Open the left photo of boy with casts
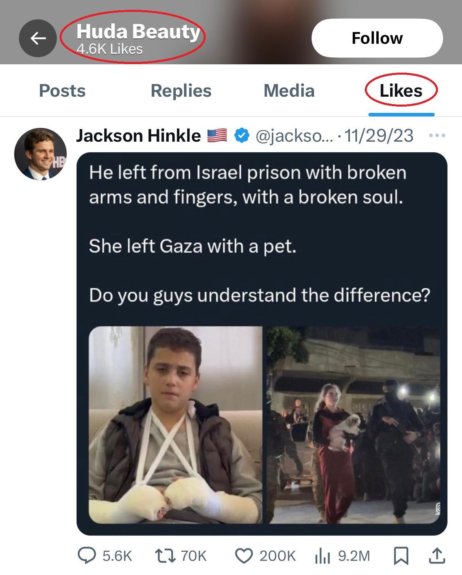The height and width of the screenshot is (575, 462). (175, 425)
